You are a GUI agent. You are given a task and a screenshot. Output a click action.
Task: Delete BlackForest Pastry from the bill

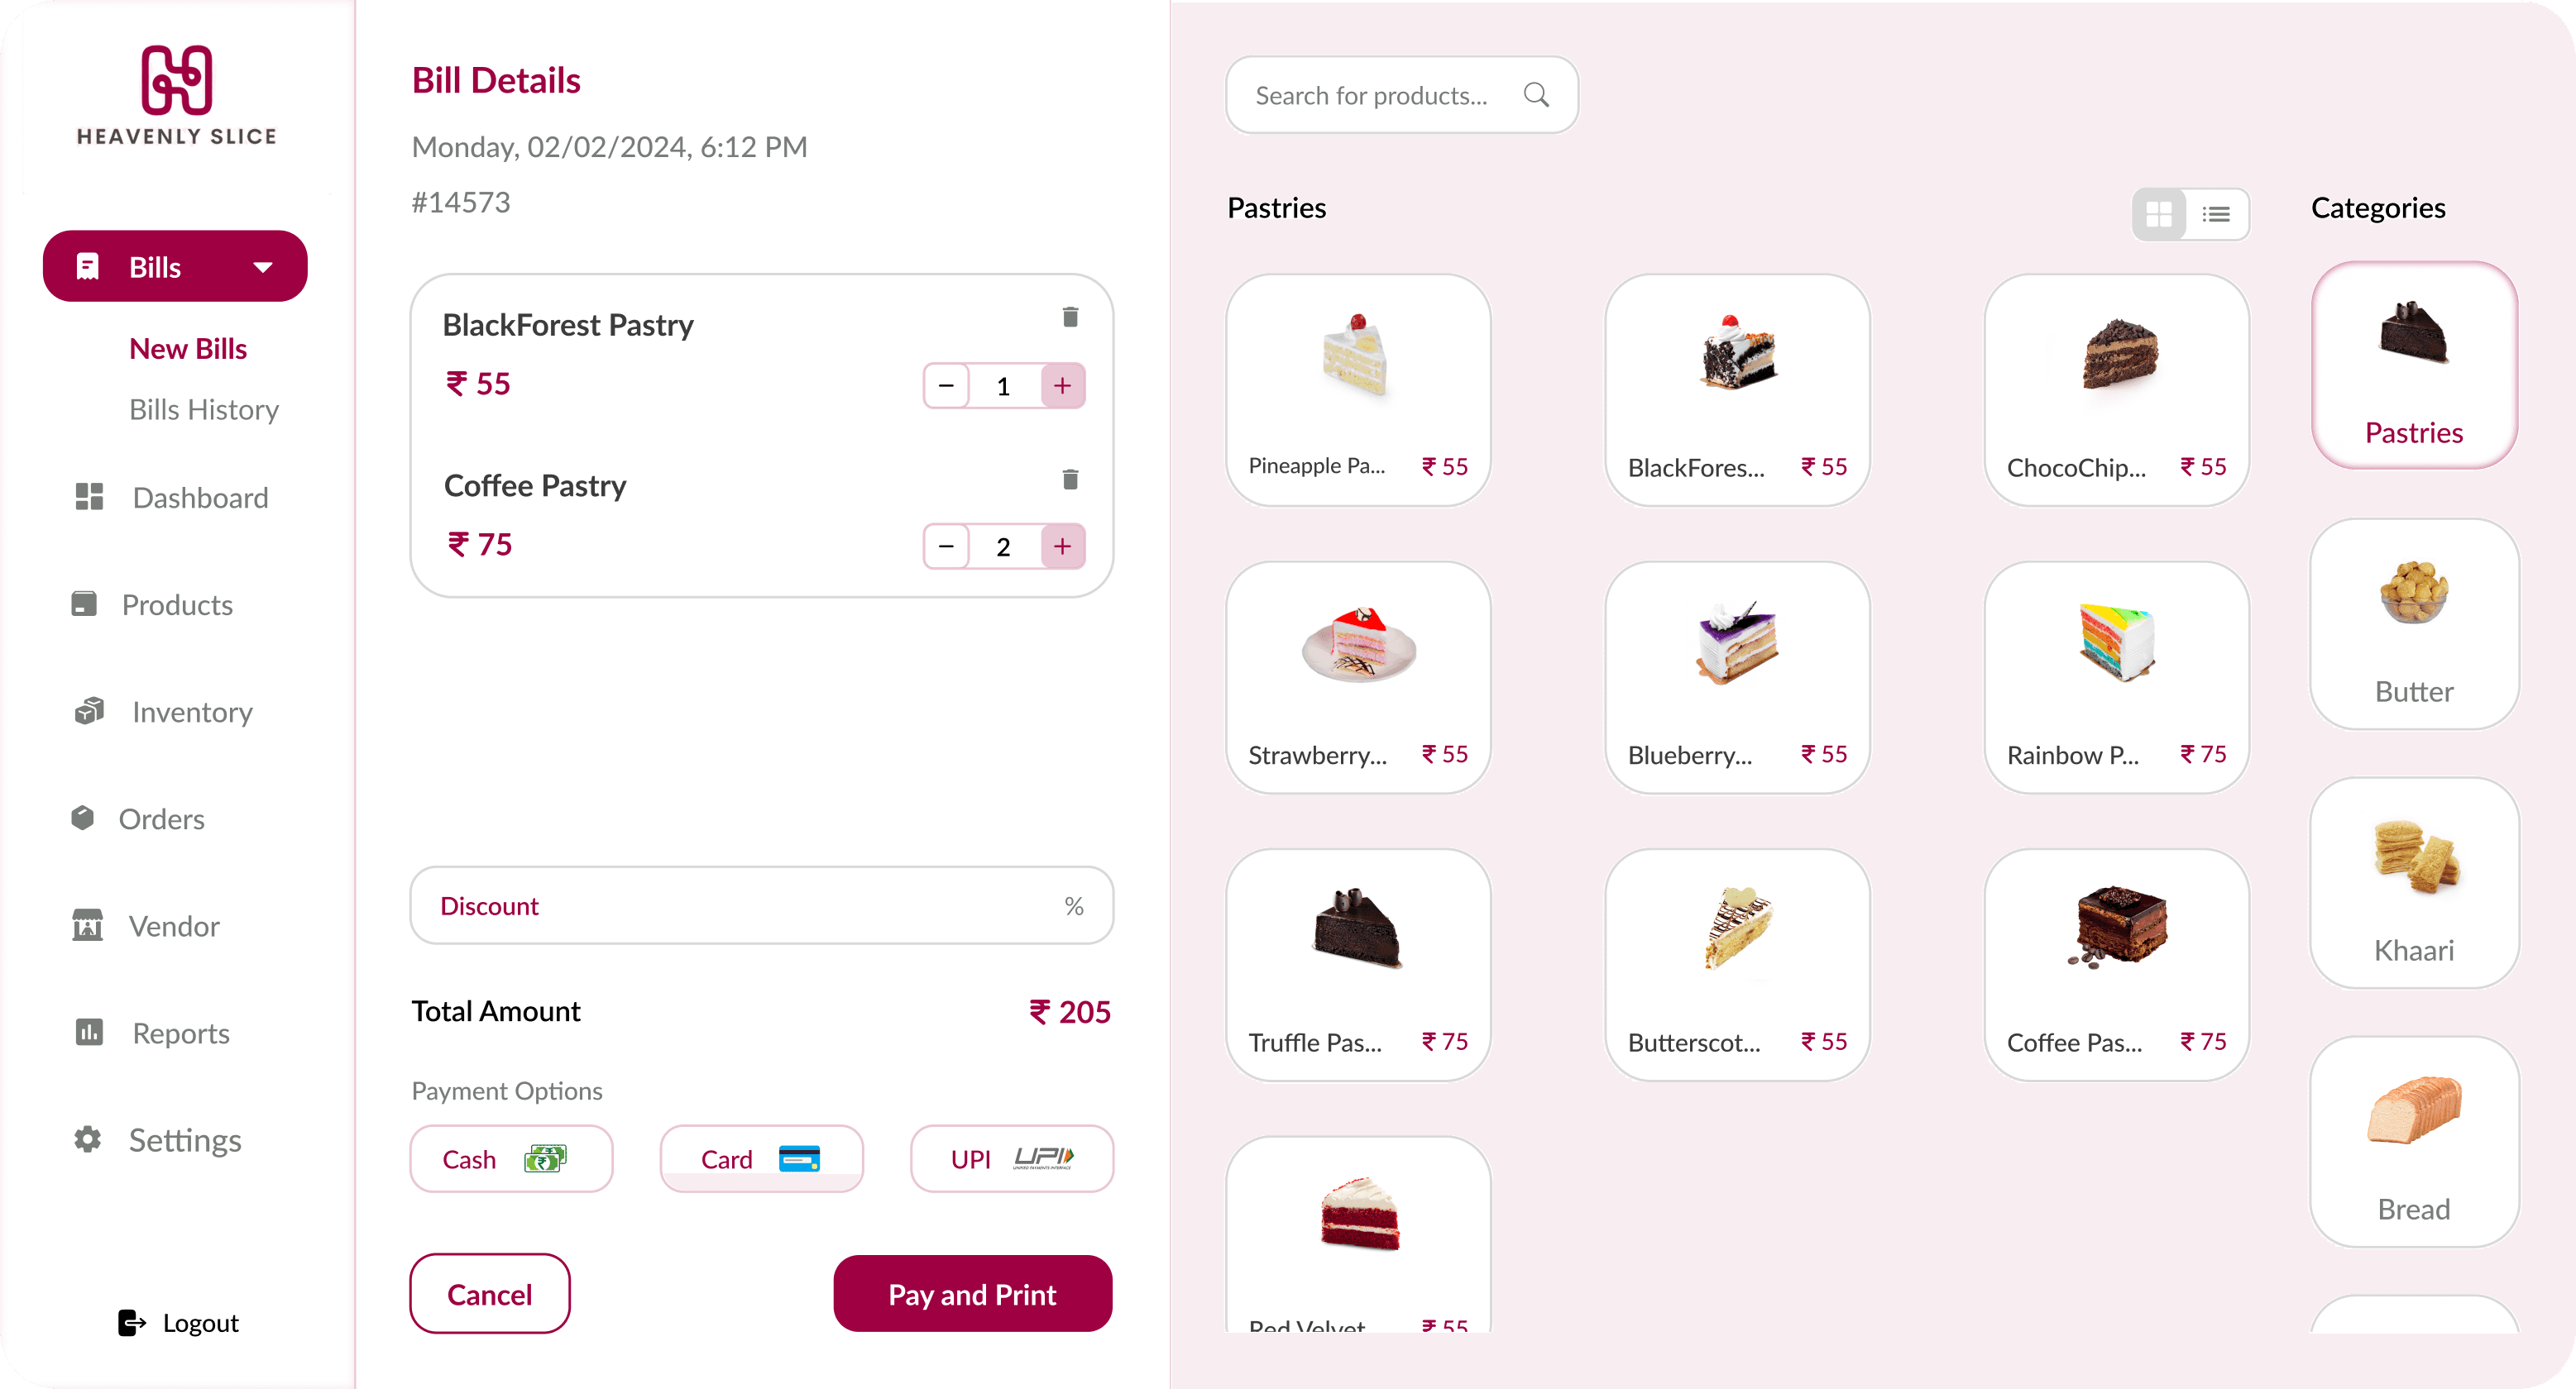tap(1070, 317)
